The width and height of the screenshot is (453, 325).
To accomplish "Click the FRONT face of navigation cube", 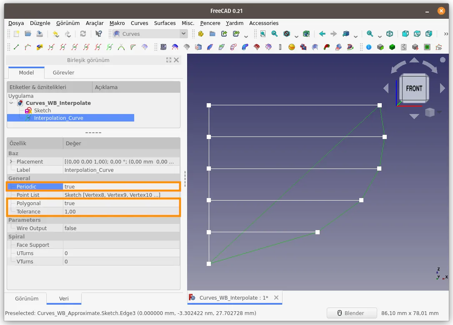I will 414,89.
